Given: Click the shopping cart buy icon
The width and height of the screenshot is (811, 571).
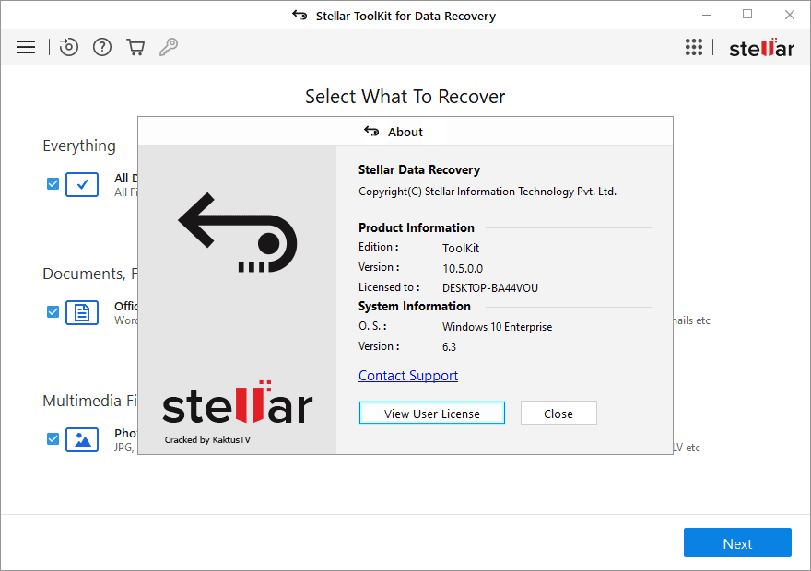Looking at the screenshot, I should coord(135,47).
